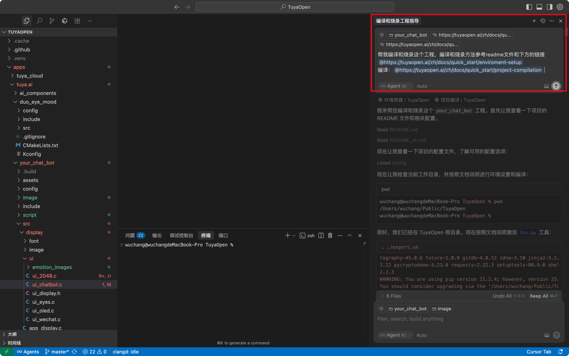Open Agent mode dropdown in bottom input
Screen dimensions: 569x356
[x=395, y=335]
